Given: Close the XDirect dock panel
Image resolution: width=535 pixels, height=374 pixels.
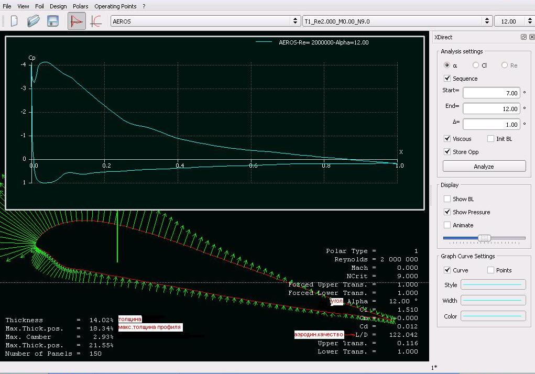Looking at the screenshot, I should [x=531, y=37].
